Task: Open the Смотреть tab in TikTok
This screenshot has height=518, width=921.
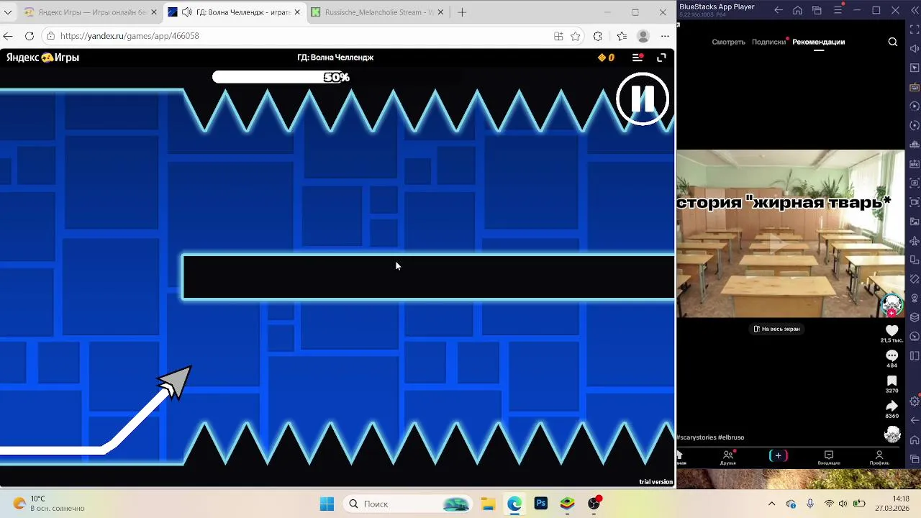Action: pyautogui.click(x=728, y=42)
